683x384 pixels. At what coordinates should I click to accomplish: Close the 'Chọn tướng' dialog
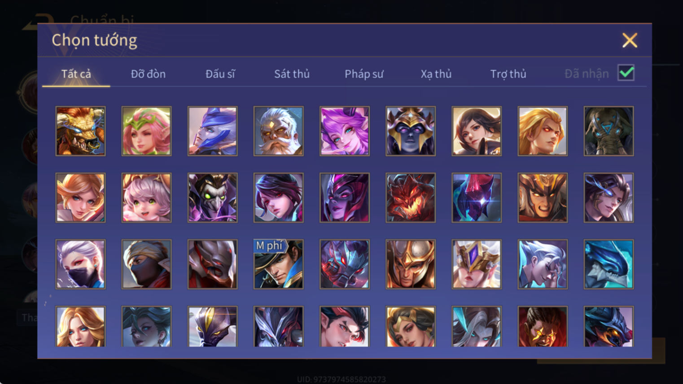[630, 40]
